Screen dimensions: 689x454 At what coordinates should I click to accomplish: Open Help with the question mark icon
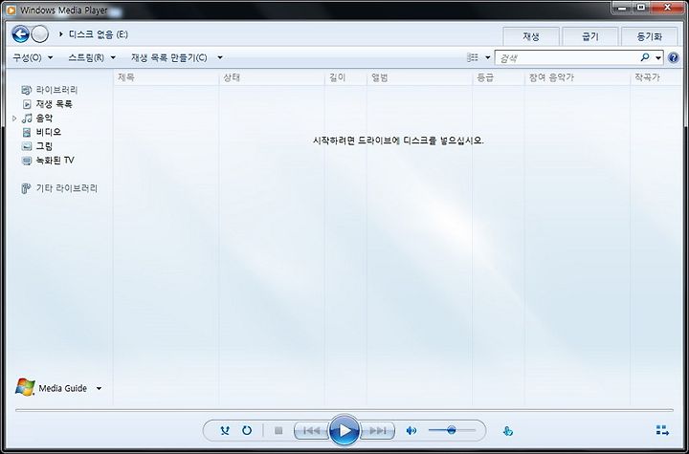click(x=673, y=57)
